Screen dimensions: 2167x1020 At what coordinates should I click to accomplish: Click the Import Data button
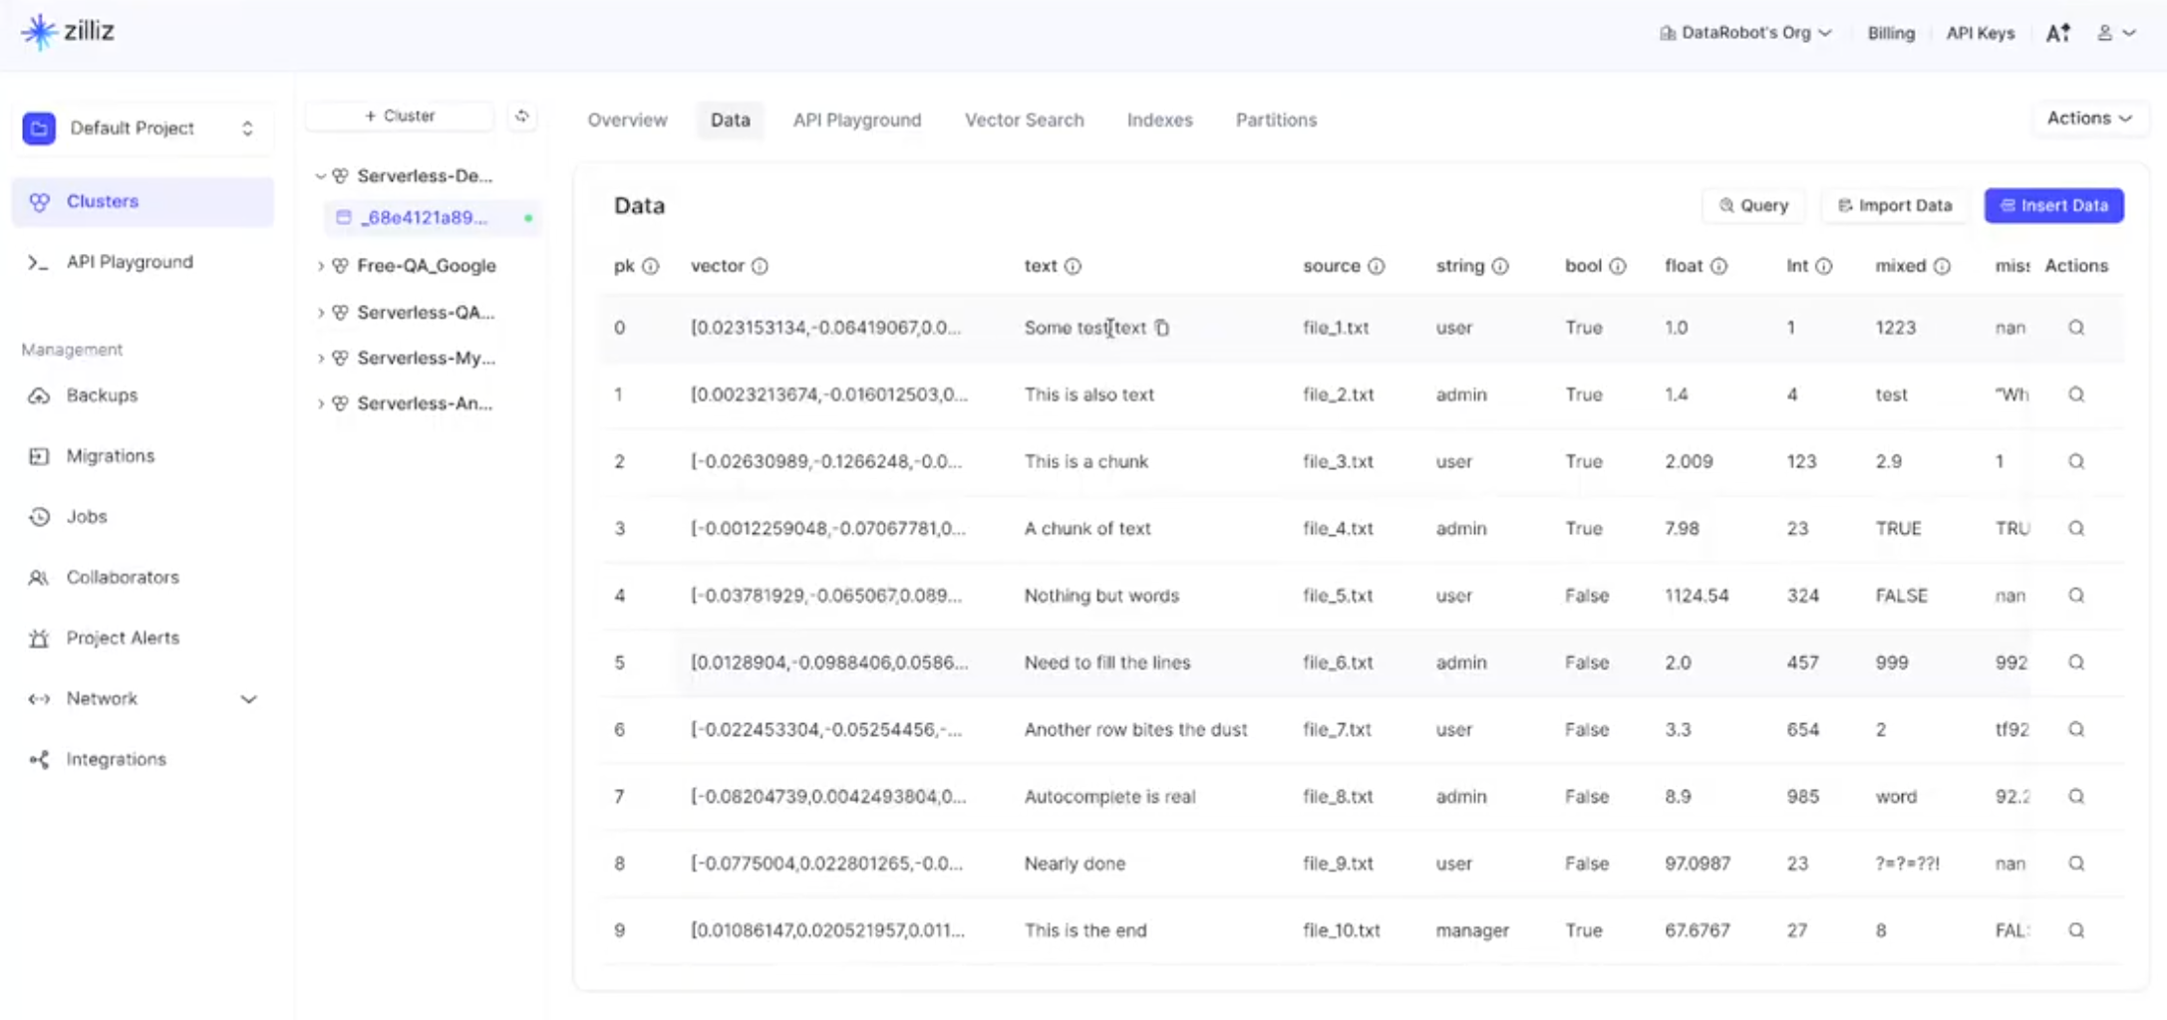[1894, 205]
